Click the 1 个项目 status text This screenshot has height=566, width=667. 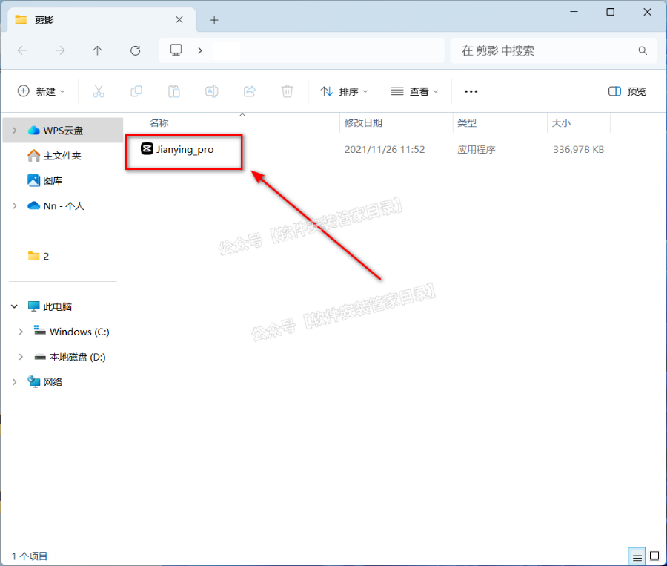[30, 556]
